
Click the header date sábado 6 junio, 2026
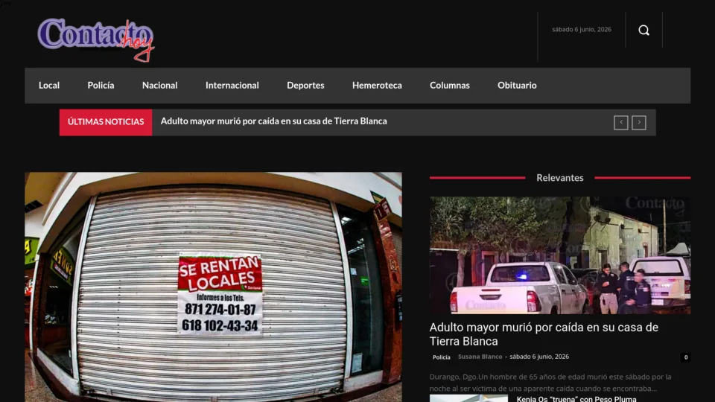582,29
